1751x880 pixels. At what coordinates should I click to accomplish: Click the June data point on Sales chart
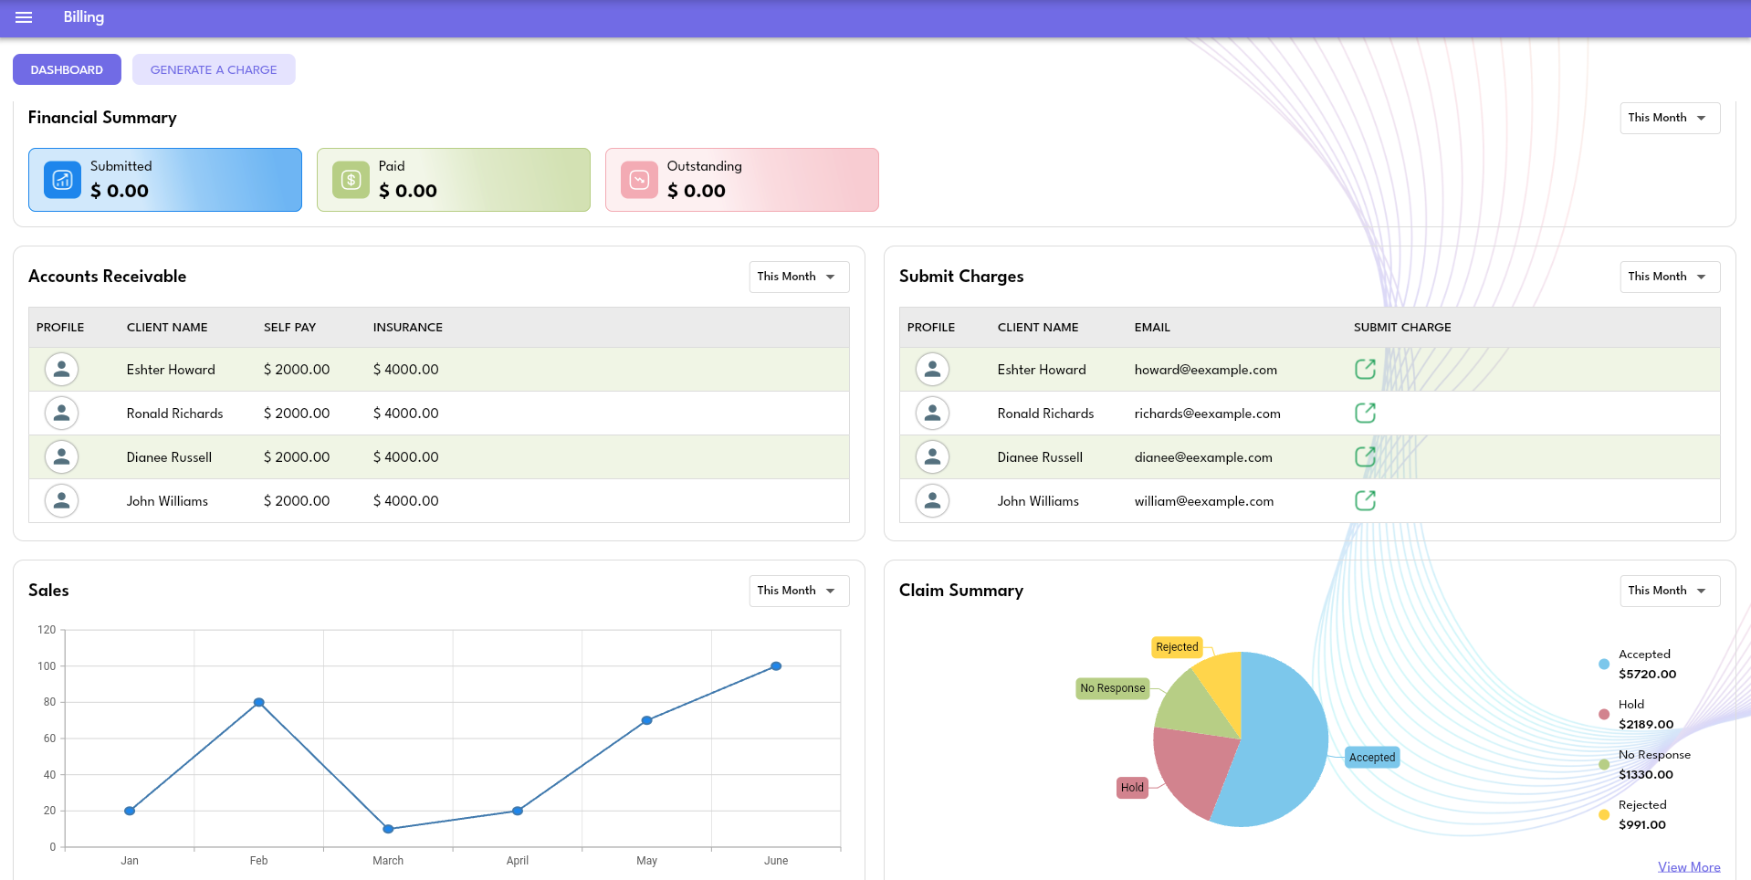(776, 666)
